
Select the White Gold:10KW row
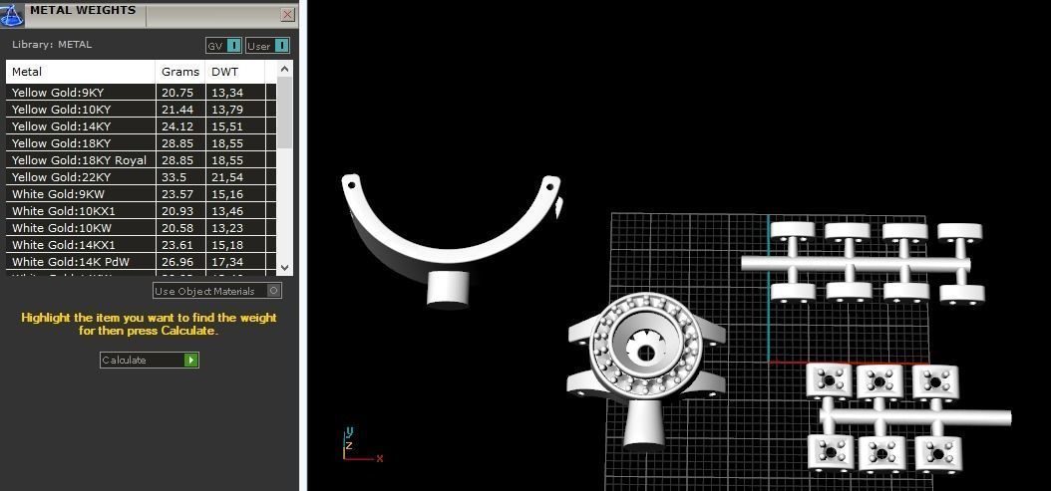(141, 228)
